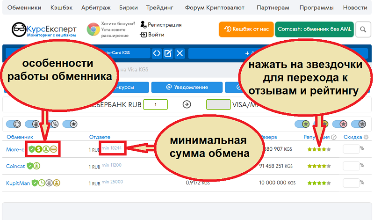Toggle the turtle filter switch
This screenshot has width=374, height=220.
click(x=70, y=124)
